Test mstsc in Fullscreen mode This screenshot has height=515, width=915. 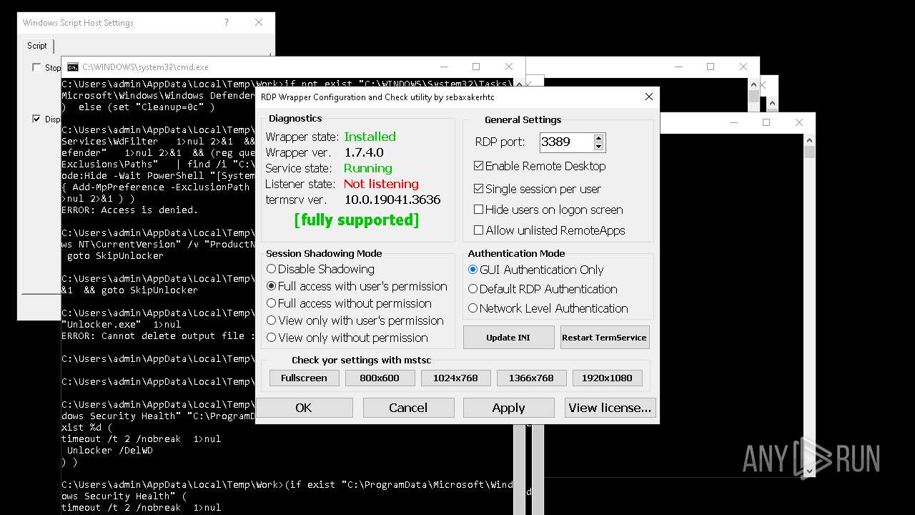(x=304, y=378)
